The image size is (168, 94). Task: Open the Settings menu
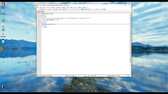click(64, 8)
